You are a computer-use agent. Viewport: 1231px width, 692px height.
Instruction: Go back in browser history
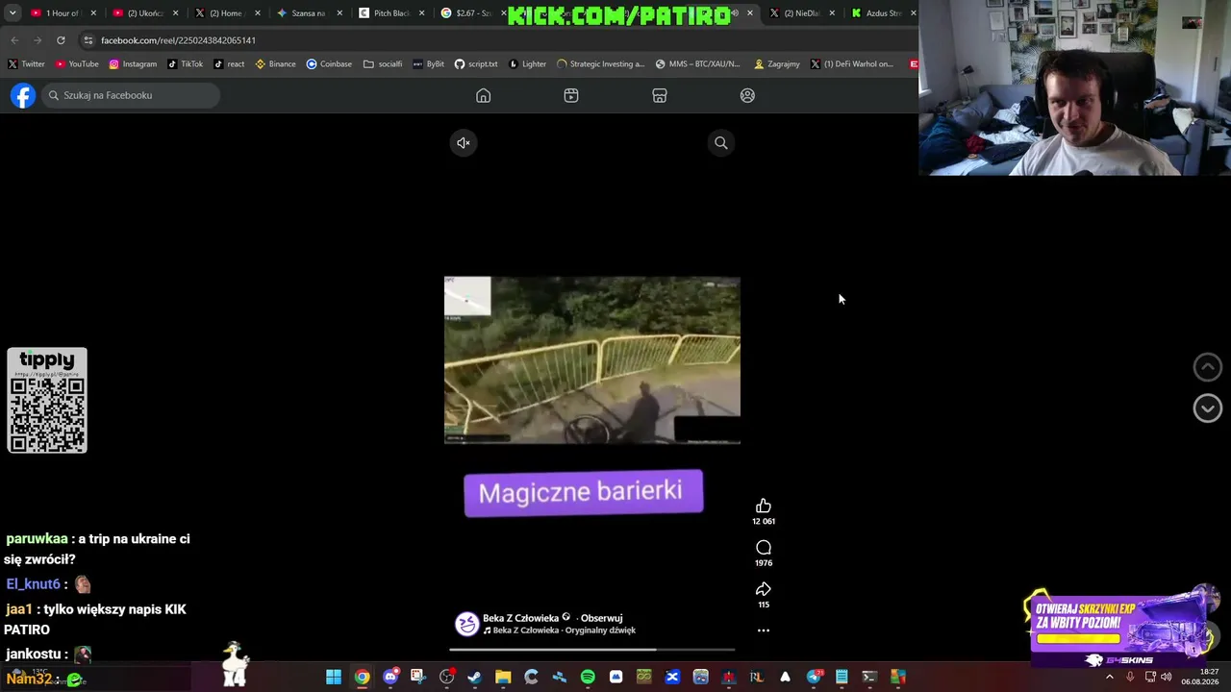pyautogui.click(x=14, y=40)
